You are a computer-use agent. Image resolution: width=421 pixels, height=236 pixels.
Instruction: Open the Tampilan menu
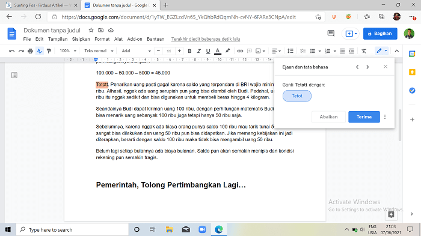coord(58,39)
